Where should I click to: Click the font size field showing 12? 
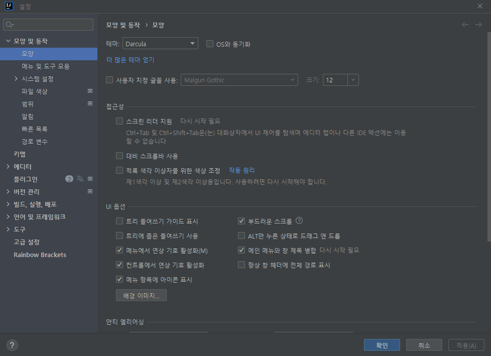(335, 80)
